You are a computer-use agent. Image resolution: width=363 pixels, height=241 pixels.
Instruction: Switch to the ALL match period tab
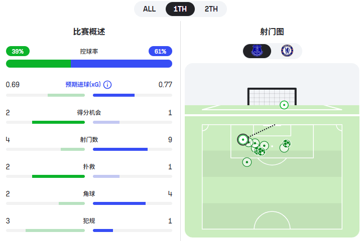(x=150, y=9)
